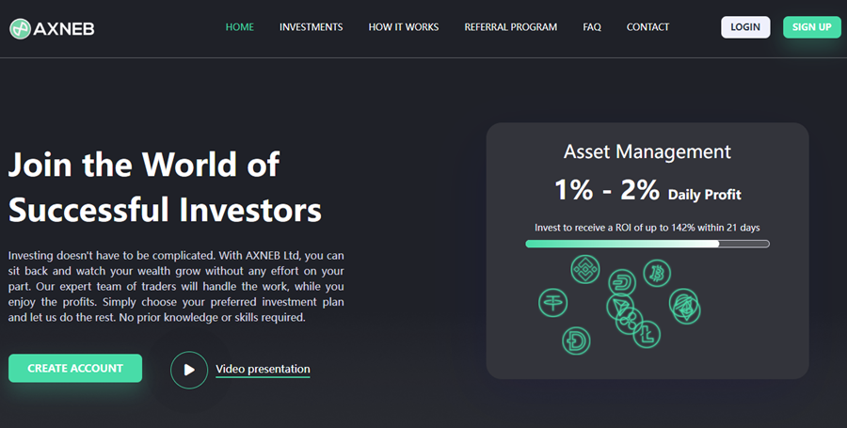Open the Home menu item
Screen dimensions: 847x428
click(240, 27)
